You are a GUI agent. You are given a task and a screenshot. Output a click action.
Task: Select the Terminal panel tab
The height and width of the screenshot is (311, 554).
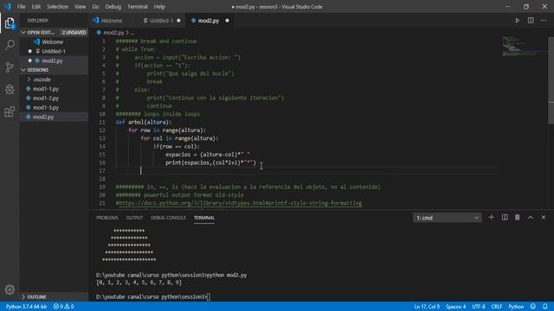(x=204, y=218)
